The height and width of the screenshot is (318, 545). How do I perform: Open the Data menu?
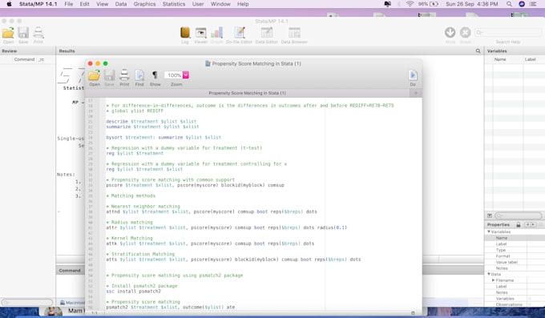121,4
